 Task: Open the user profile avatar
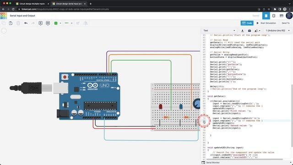289,16
